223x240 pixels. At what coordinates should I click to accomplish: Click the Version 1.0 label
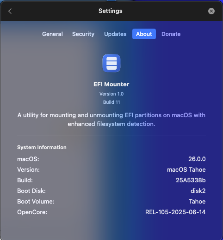pos(111,94)
